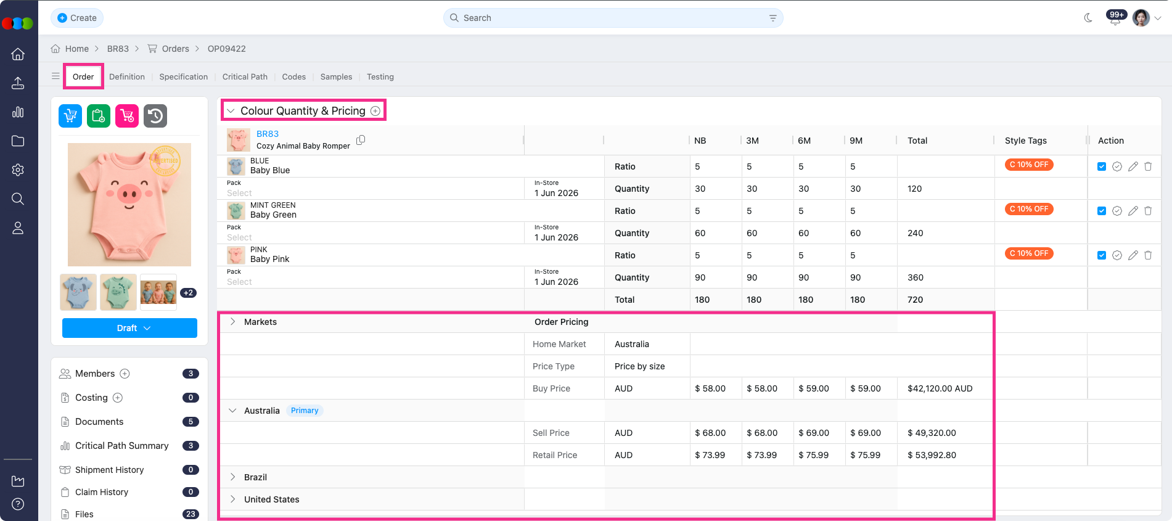The image size is (1172, 521).
Task: Click the blue shopping cart order icon
Action: (70, 116)
